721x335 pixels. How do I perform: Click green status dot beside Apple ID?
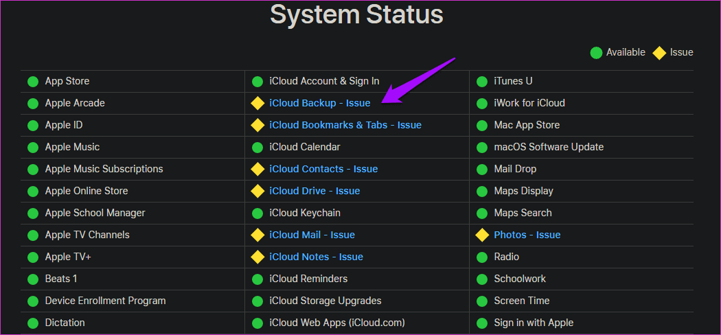[x=33, y=126]
